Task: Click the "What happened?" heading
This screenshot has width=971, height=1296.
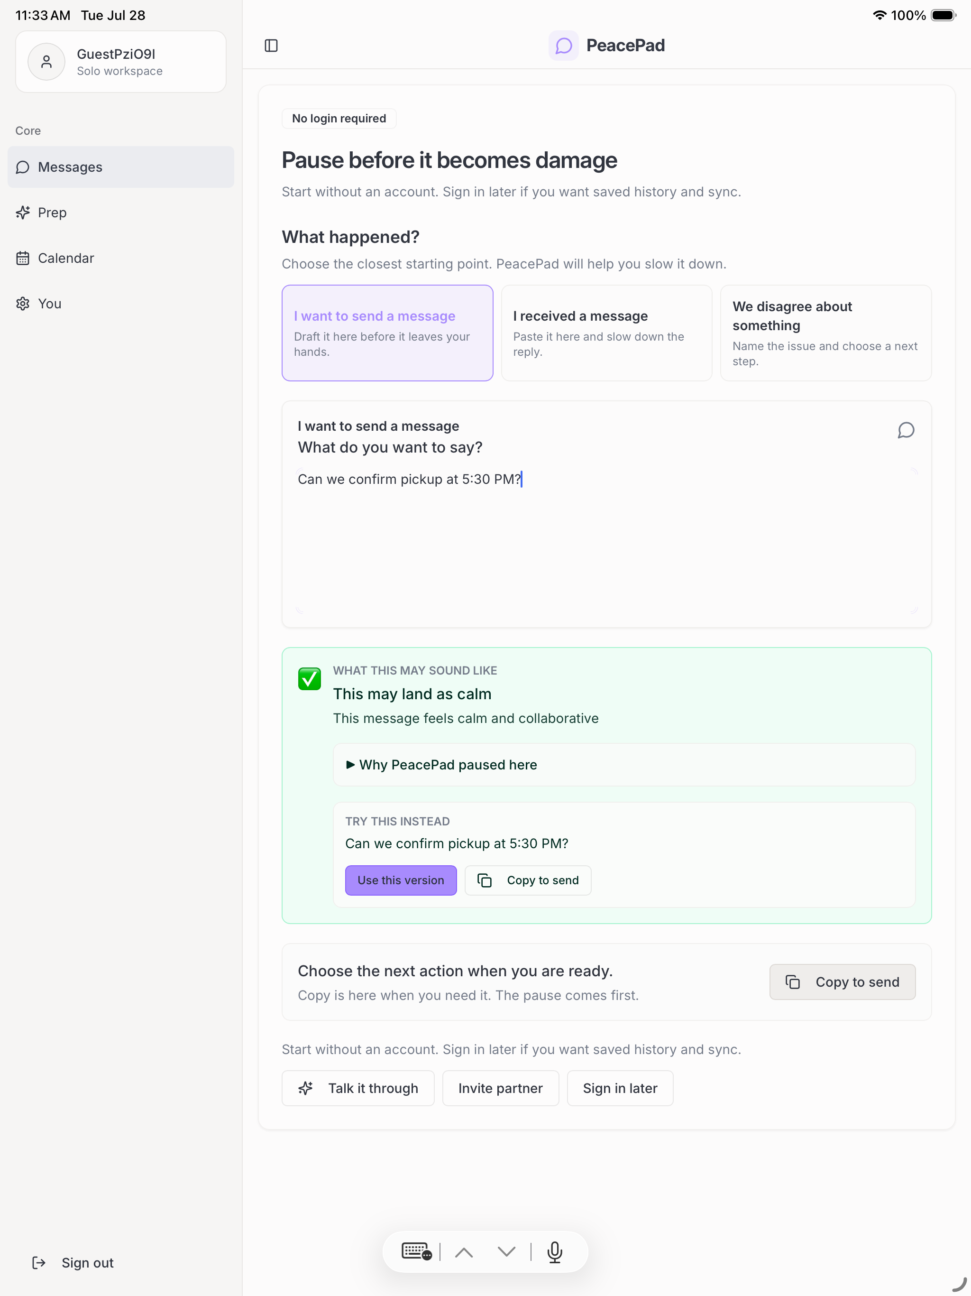Action: [x=350, y=237]
